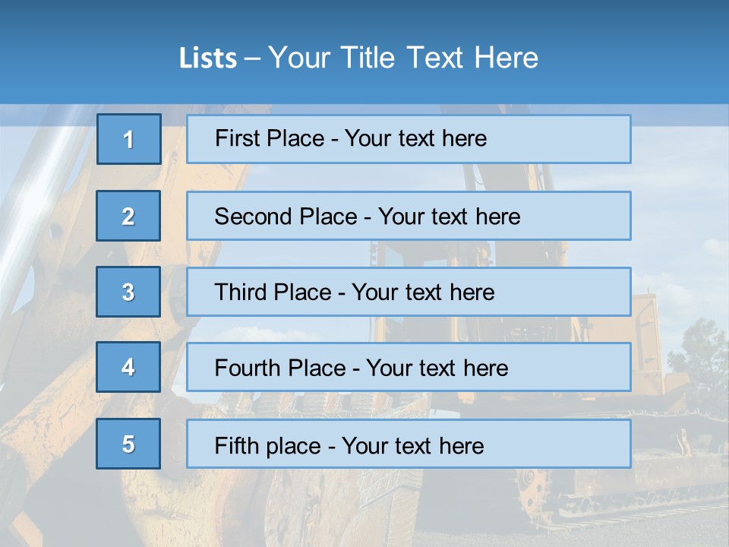The height and width of the screenshot is (547, 729).
Task: Click the 'Your Title Text Here' title text
Action: pos(402,58)
